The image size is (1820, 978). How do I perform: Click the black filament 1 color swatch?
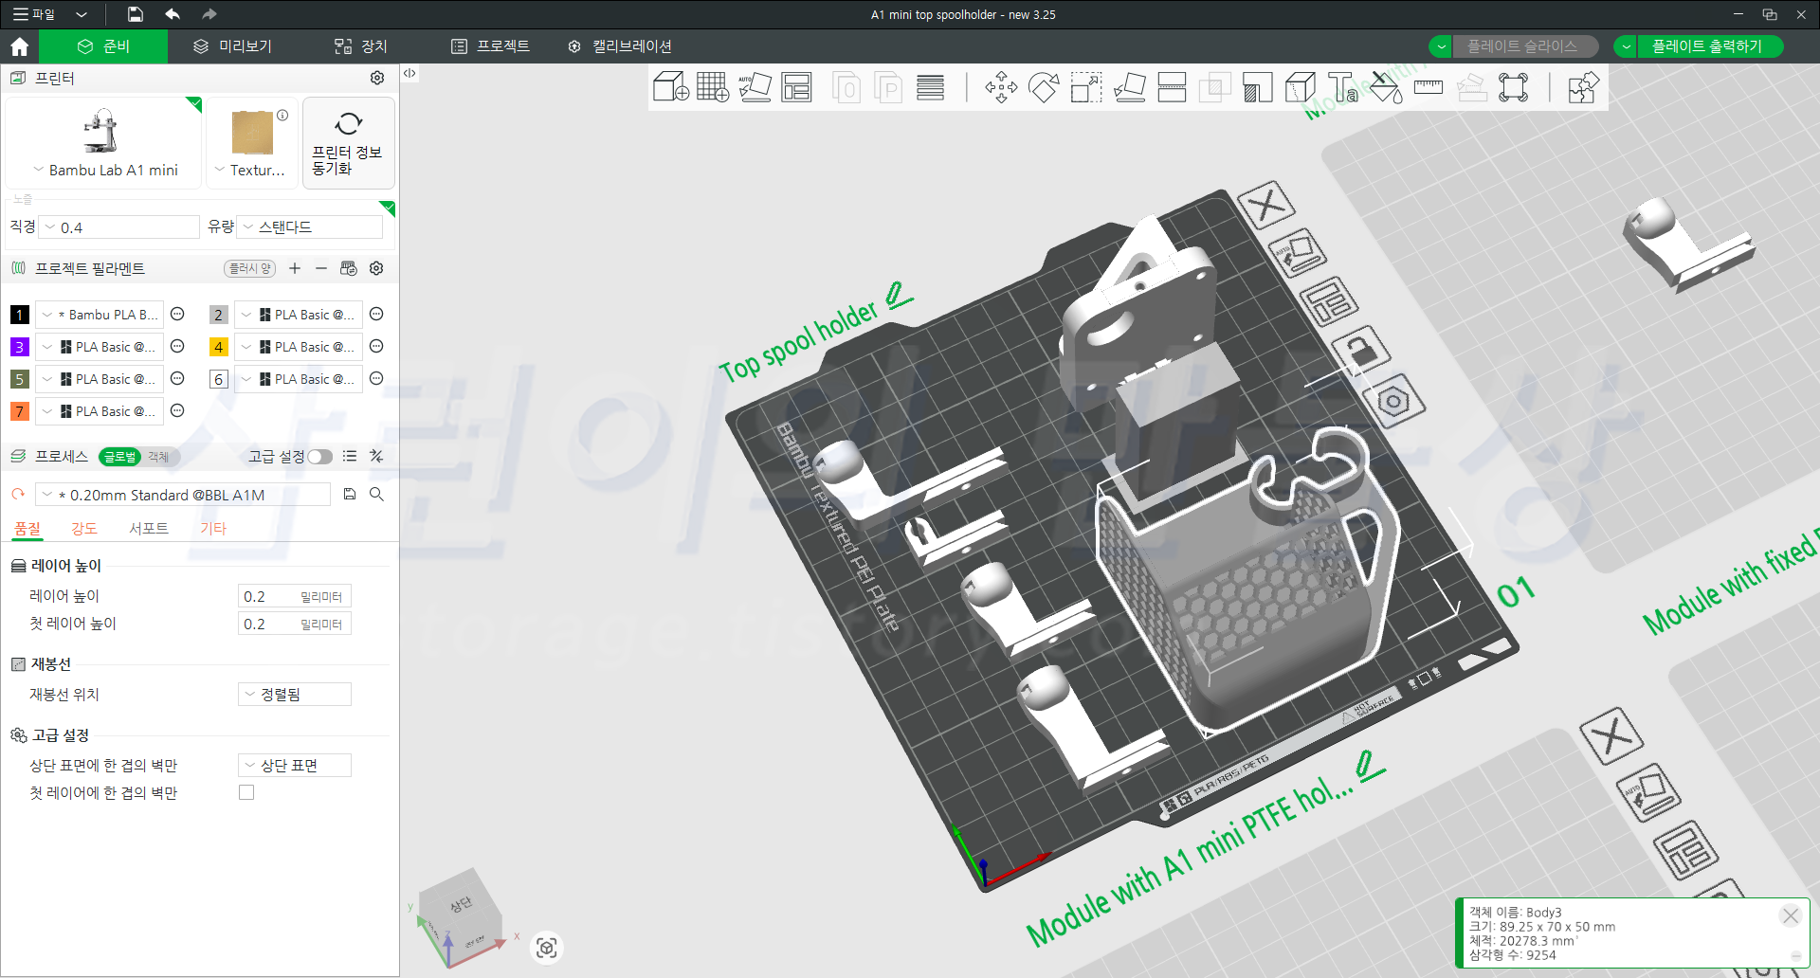[20, 315]
